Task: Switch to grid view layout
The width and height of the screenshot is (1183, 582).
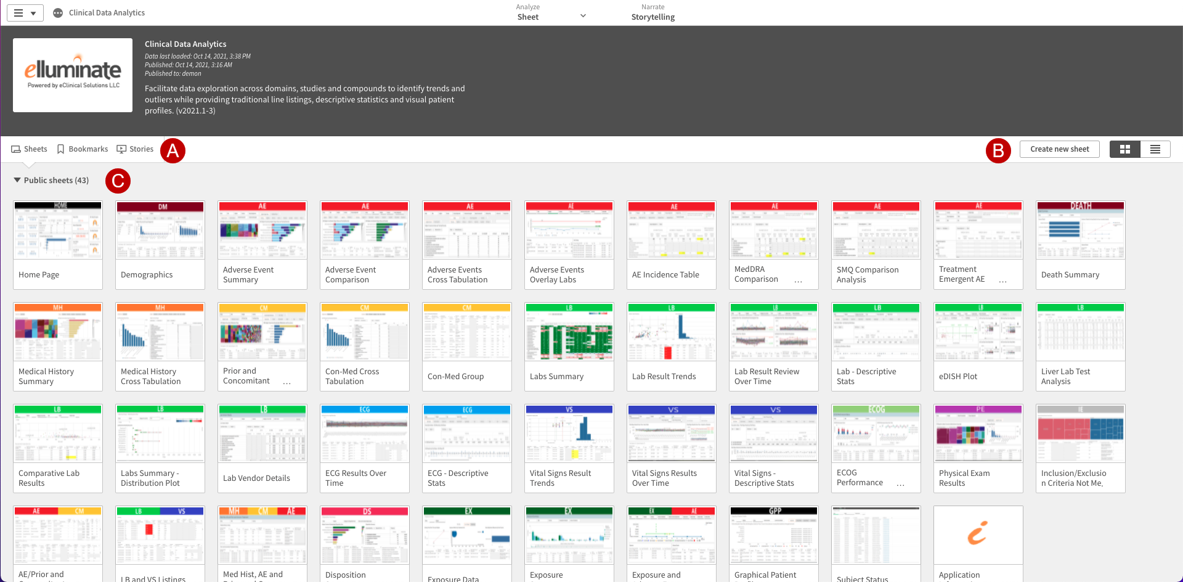Action: pyautogui.click(x=1124, y=149)
